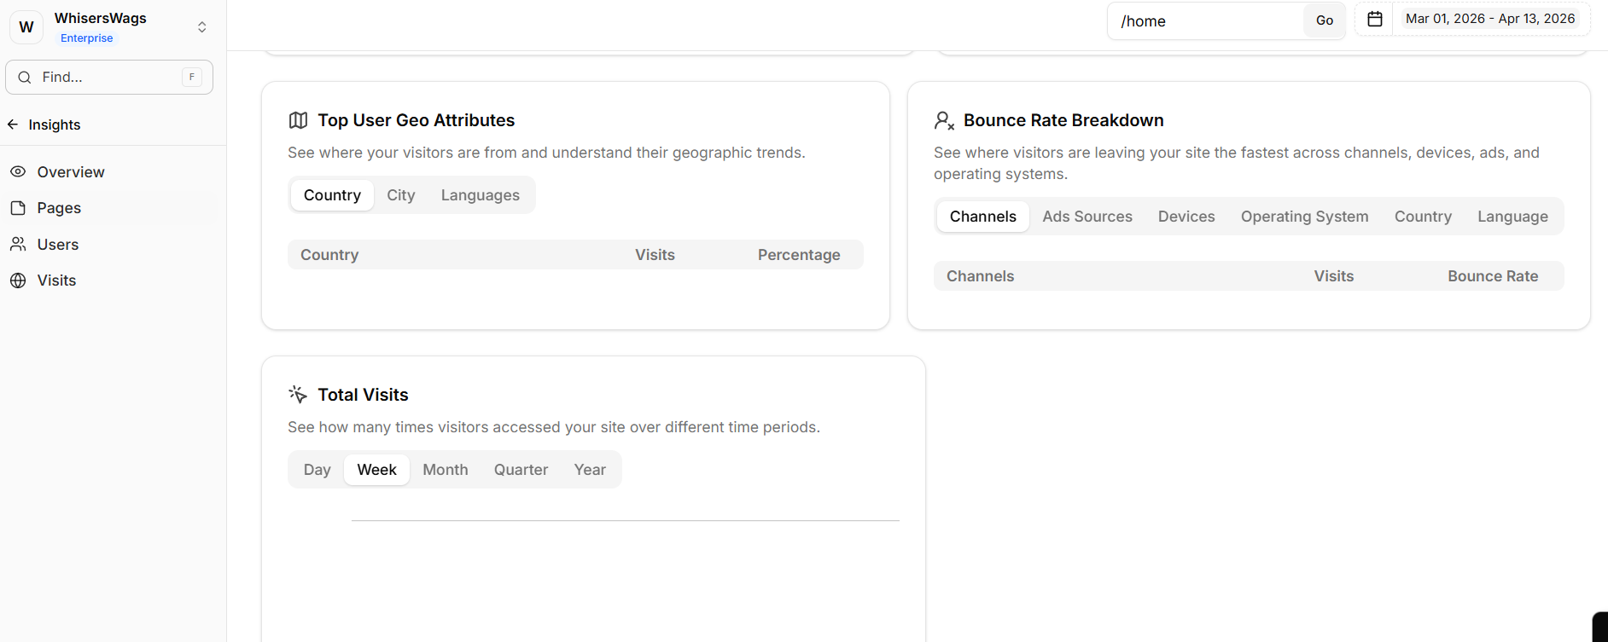Screen dimensions: 1608x642
Task: Click the Pages document icon
Action: click(18, 208)
